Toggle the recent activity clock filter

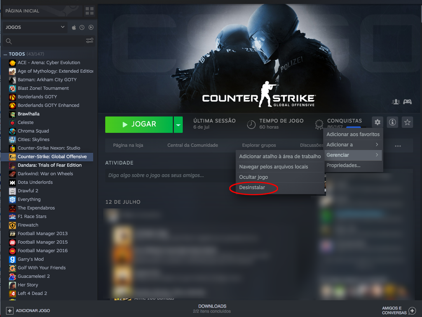coord(82,27)
